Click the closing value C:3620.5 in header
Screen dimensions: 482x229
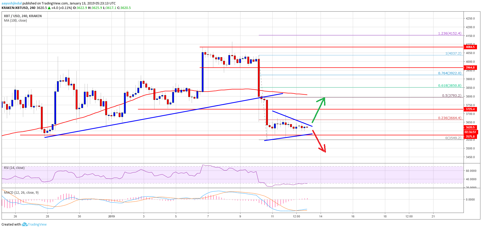(x=124, y=8)
